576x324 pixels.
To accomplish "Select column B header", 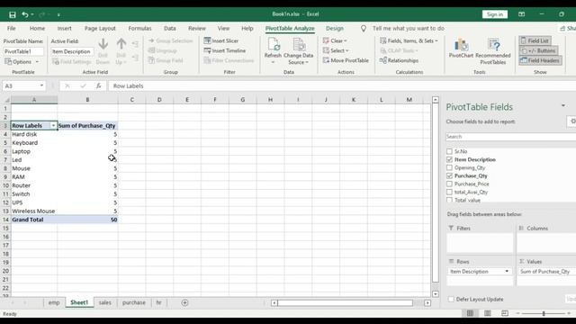I will (x=87, y=100).
